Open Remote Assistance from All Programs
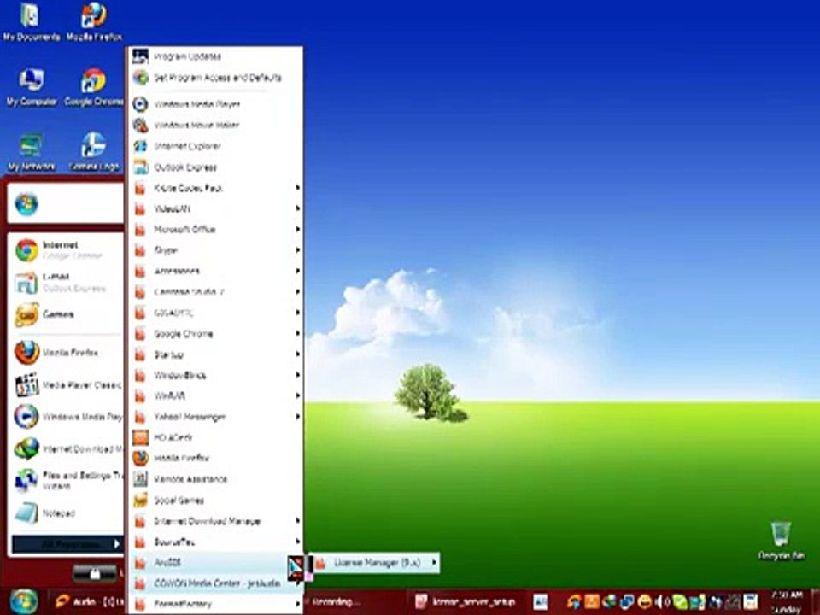The width and height of the screenshot is (820, 615). 214,479
